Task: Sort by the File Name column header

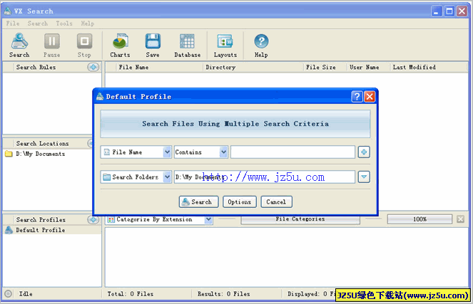Action: point(133,67)
